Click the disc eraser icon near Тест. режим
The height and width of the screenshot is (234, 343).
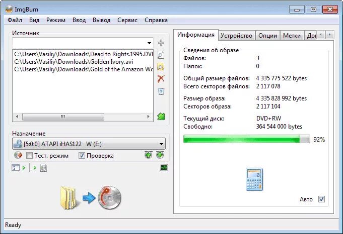[x=18, y=155]
